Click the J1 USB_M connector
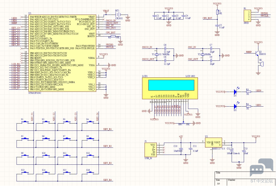This screenshot has width=276, height=186. tap(150, 150)
